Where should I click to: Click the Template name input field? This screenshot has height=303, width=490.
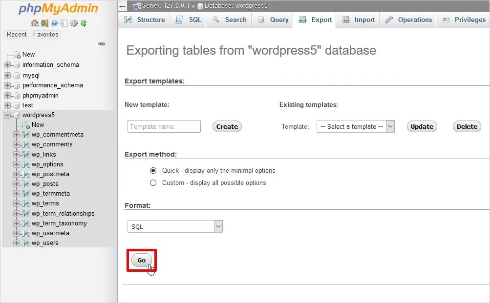pyautogui.click(x=163, y=126)
